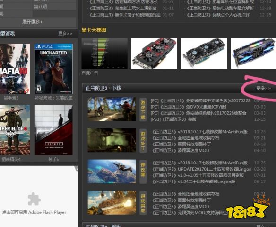Open the black triple-fan graphics card image
Image resolution: width=276 pixels, height=227 pixels.
(x=204, y=53)
